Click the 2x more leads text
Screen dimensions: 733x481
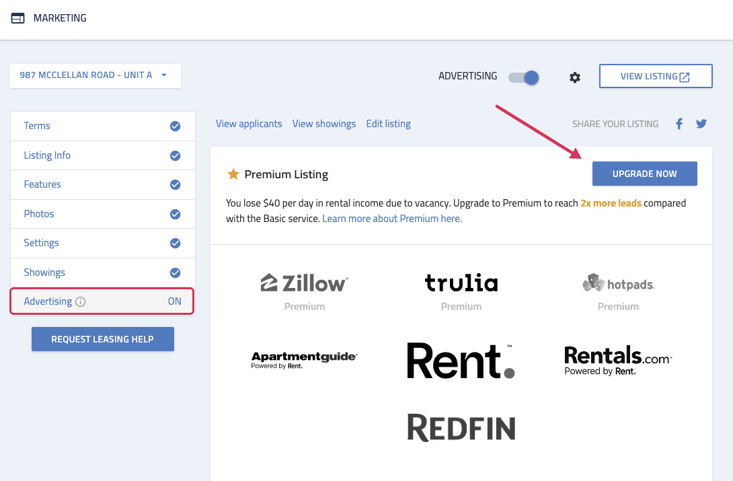click(x=611, y=203)
